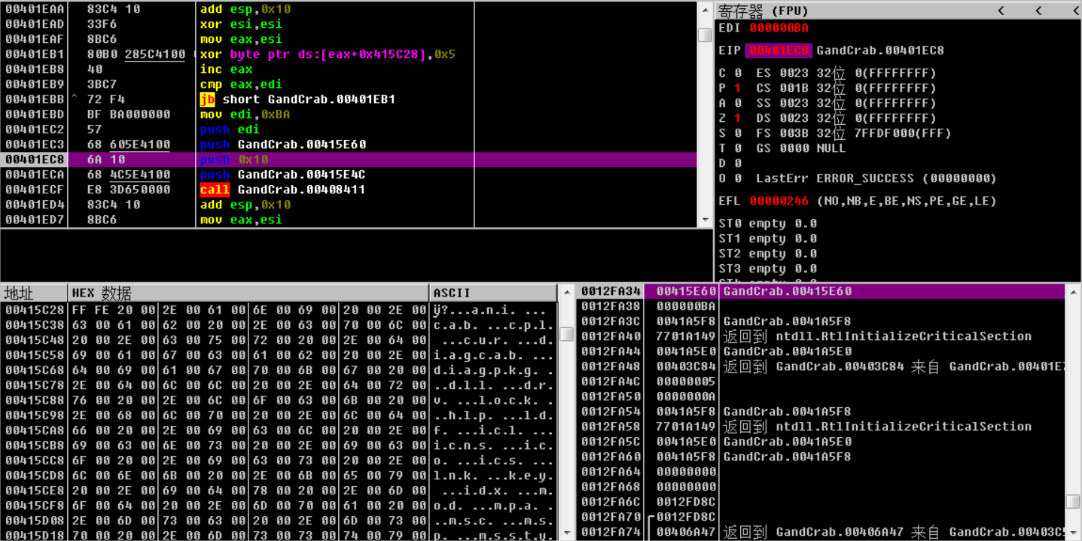Click the 寄存器 (FPU) registers header
The image size is (1082, 541).
898,11
